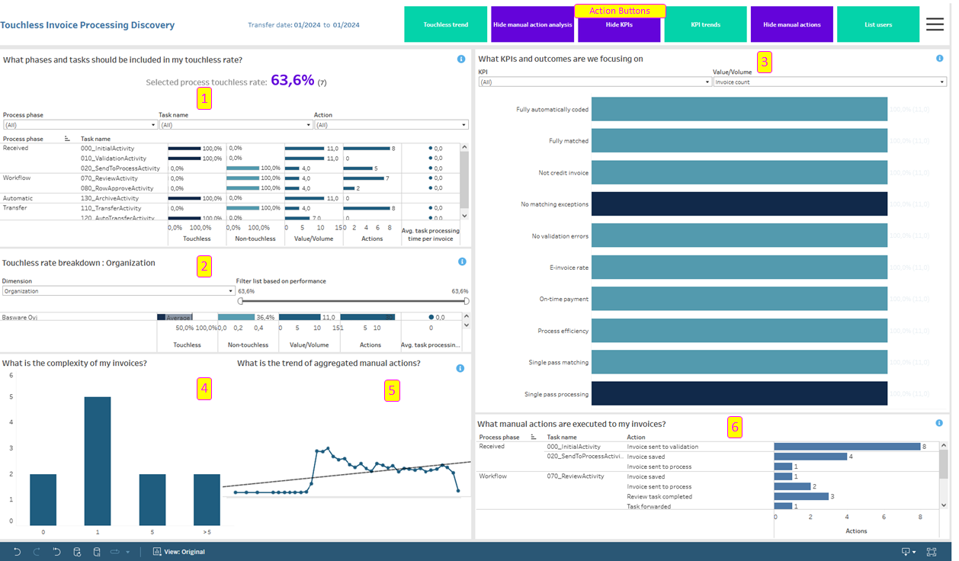Click the Touchless trend button

[445, 24]
